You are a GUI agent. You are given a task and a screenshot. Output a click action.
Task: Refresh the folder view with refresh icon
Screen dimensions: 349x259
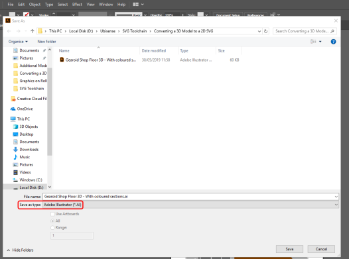(265, 31)
